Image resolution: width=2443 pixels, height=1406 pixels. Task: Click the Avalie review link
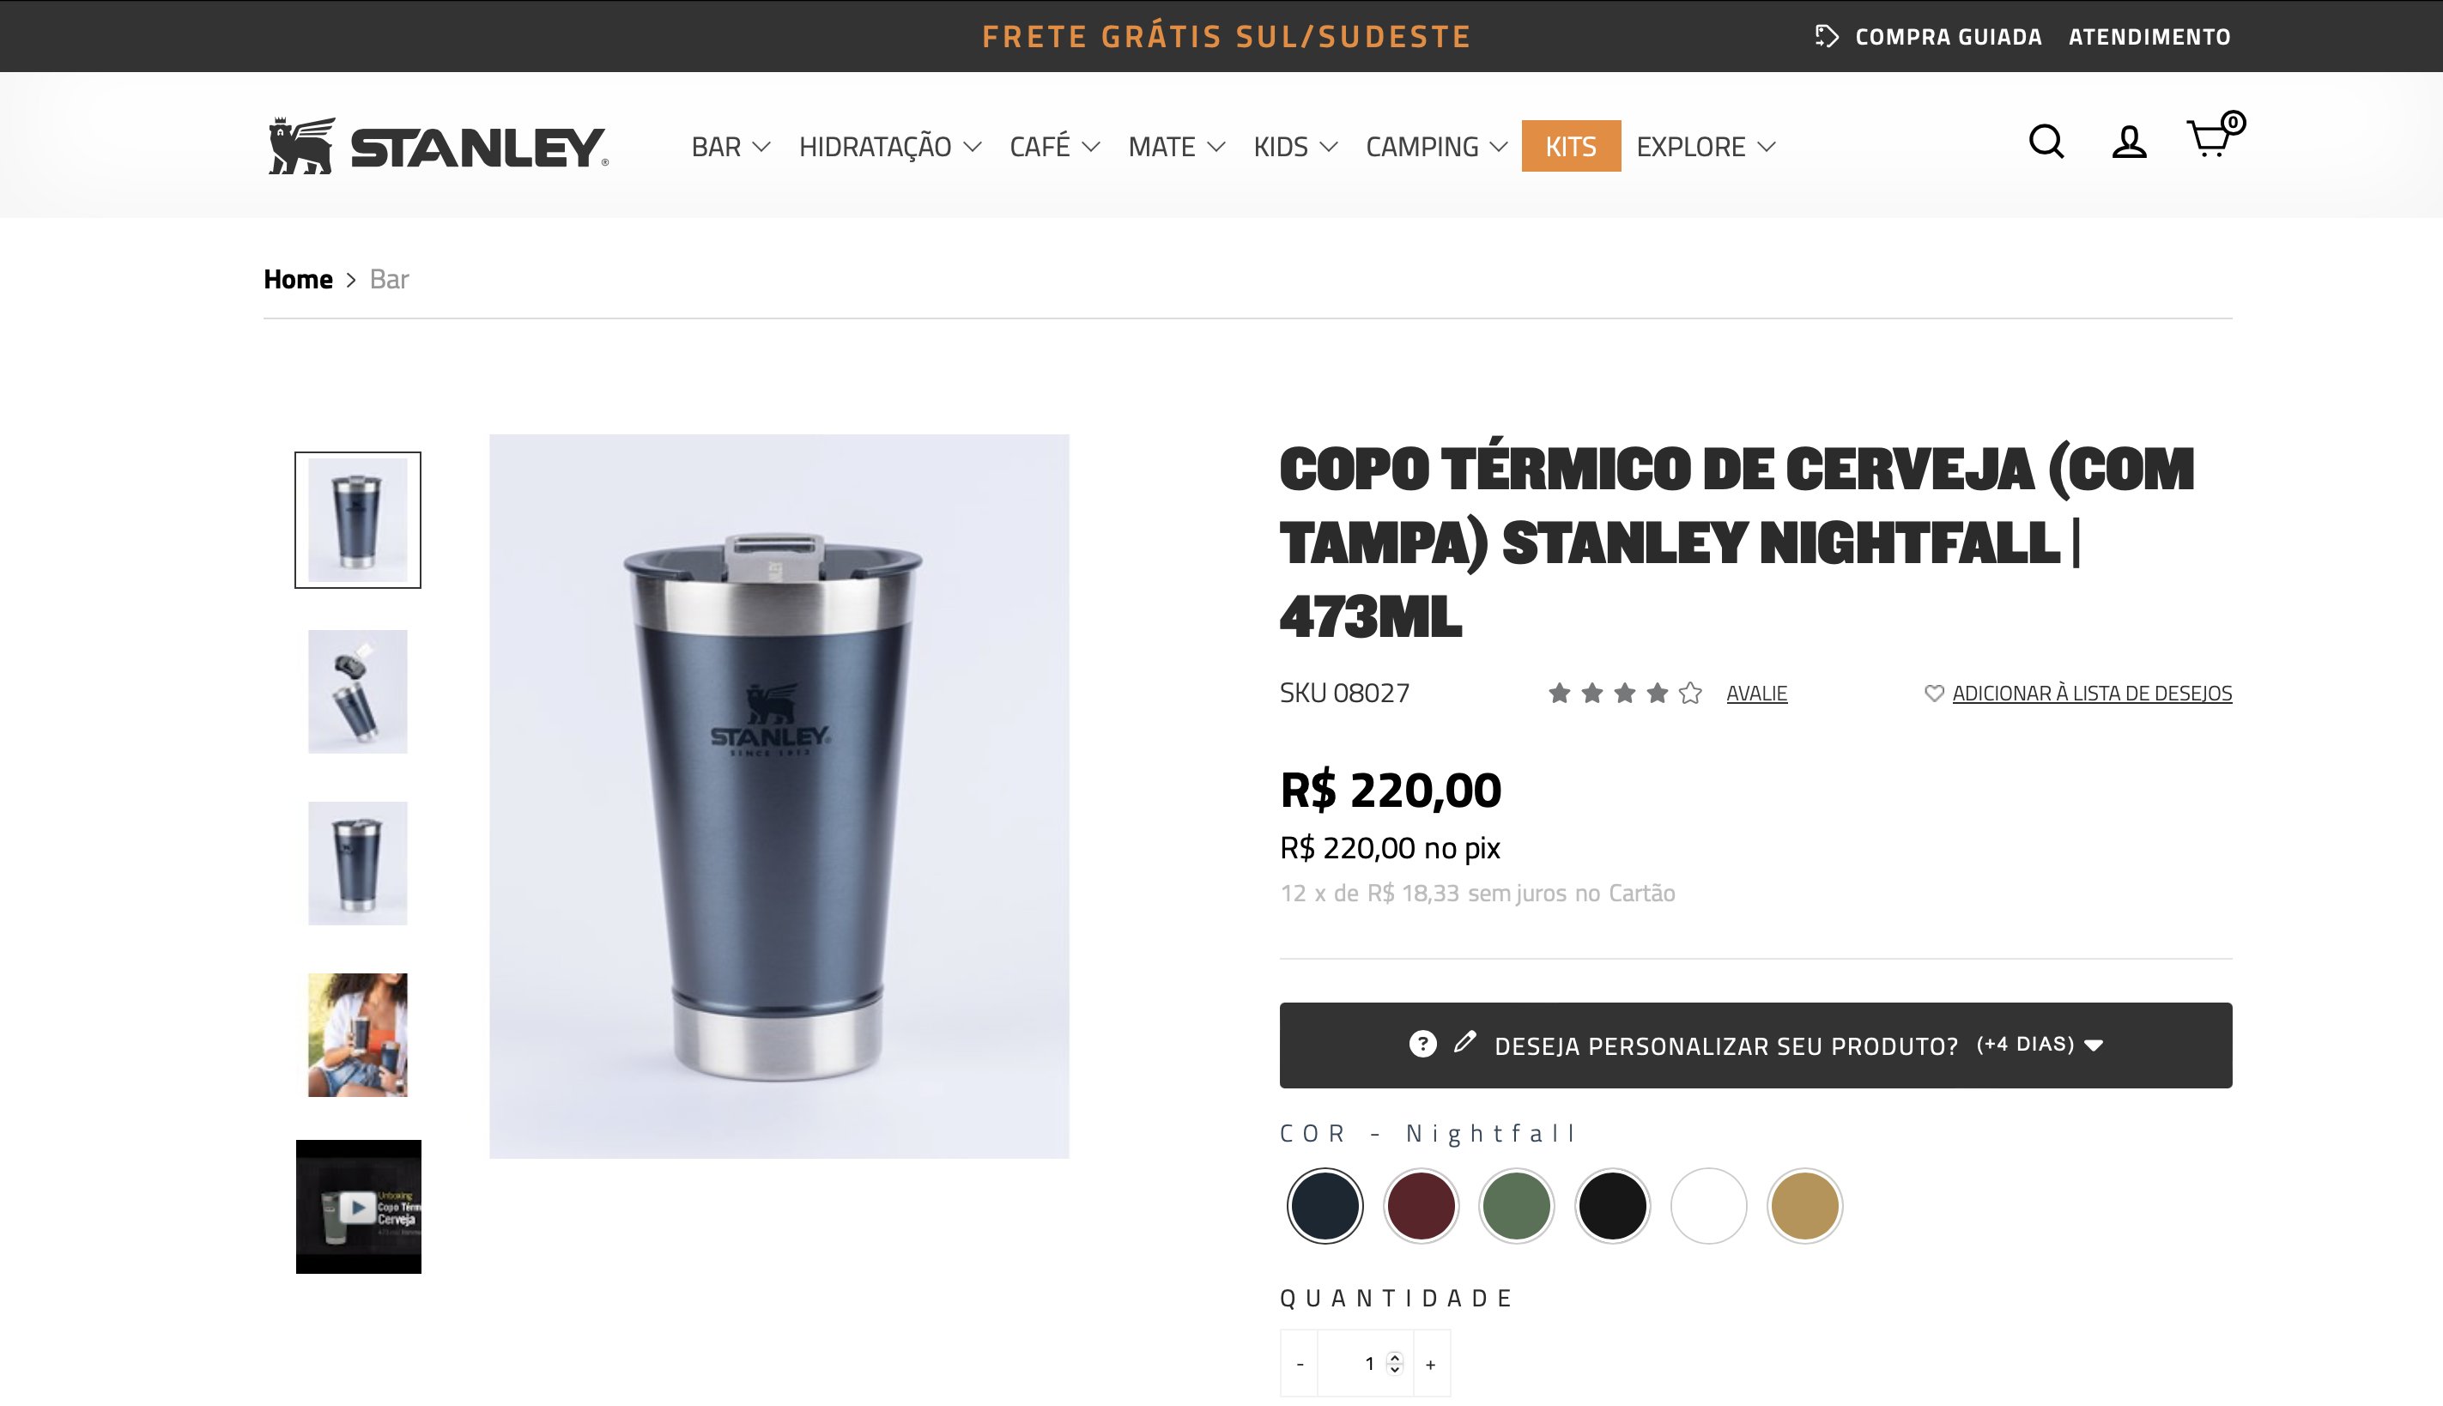(x=1756, y=694)
